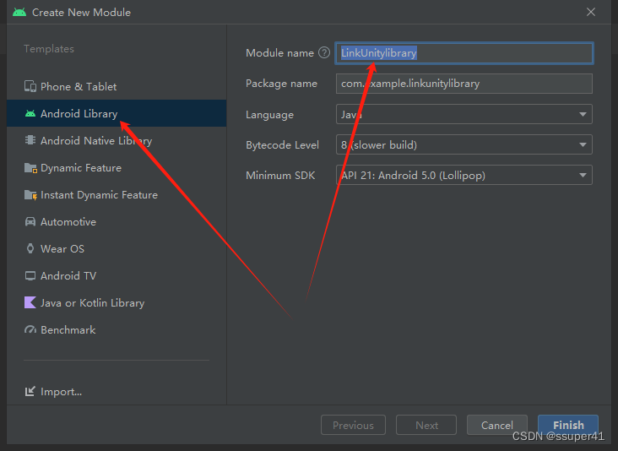Select Phone & Tablet template
This screenshot has width=618, height=451.
tap(117, 86)
